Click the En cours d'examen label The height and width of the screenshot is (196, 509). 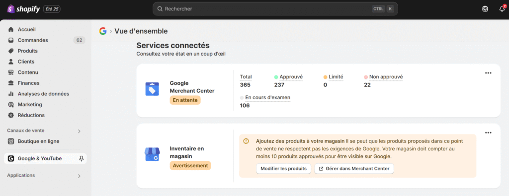(268, 97)
